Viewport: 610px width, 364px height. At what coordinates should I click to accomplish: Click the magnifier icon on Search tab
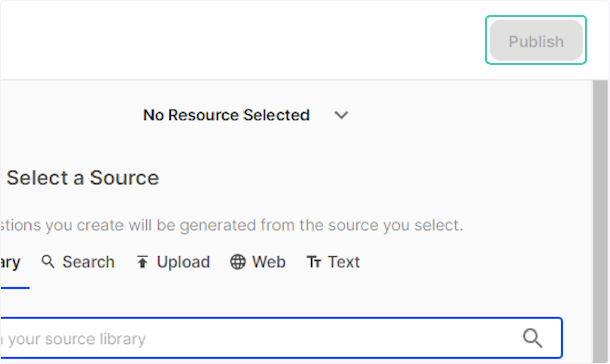coord(48,262)
